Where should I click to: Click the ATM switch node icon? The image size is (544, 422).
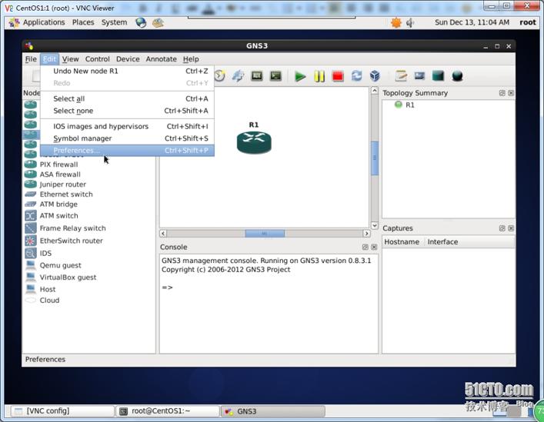tap(31, 215)
